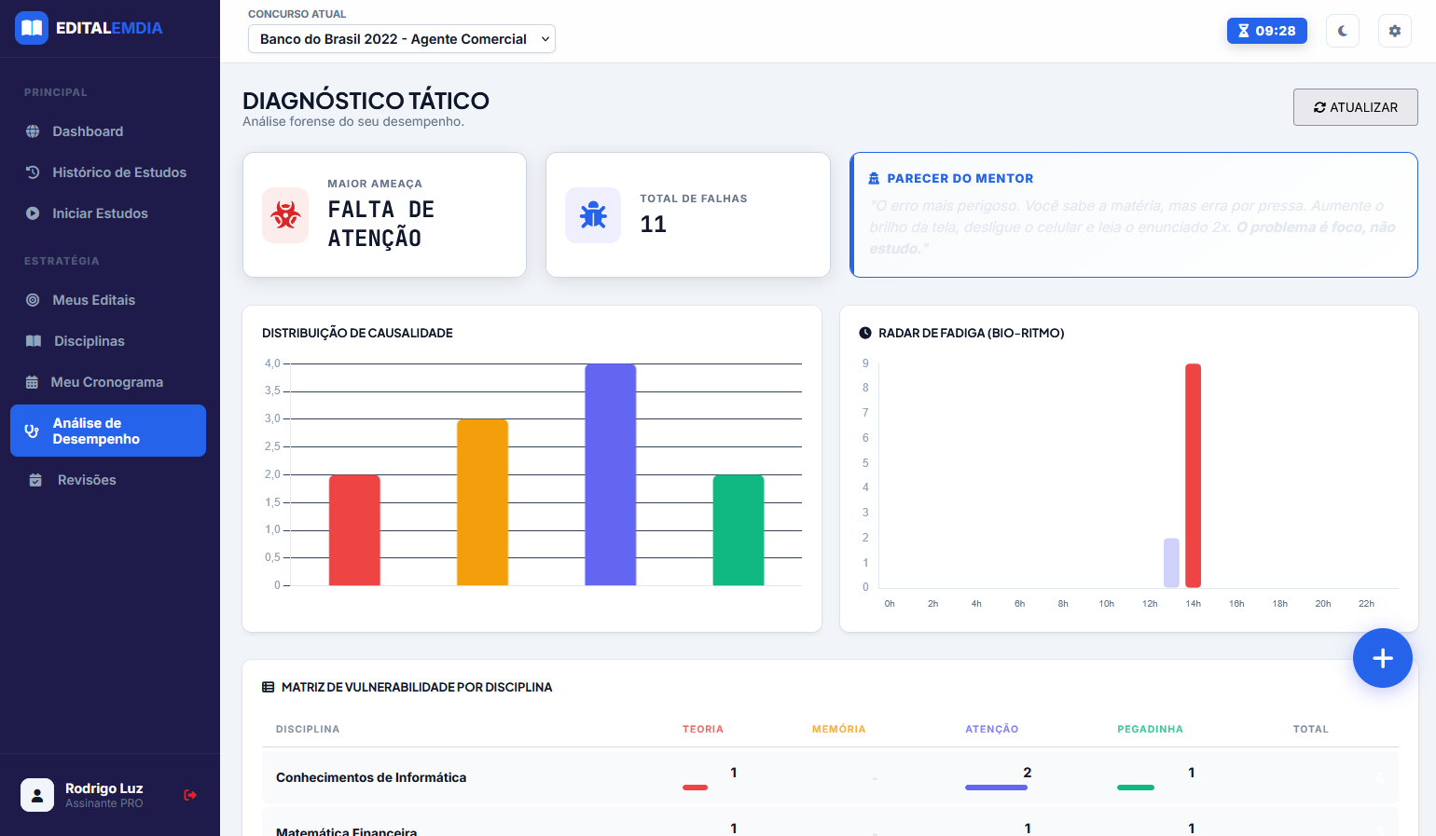
Task: Click the red 14h fatigue radar bar
Action: point(1193,475)
